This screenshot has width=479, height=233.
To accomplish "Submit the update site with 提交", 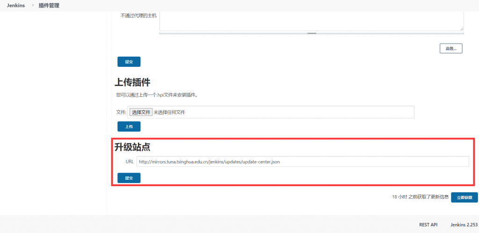I will click(129, 178).
